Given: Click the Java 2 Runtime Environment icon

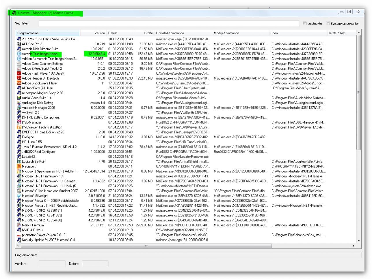Looking at the screenshot, I should tap(19, 147).
